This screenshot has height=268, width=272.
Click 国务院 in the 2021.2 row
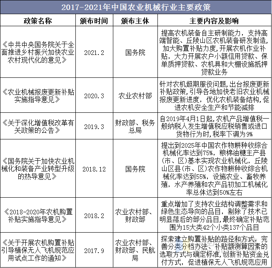point(135,52)
